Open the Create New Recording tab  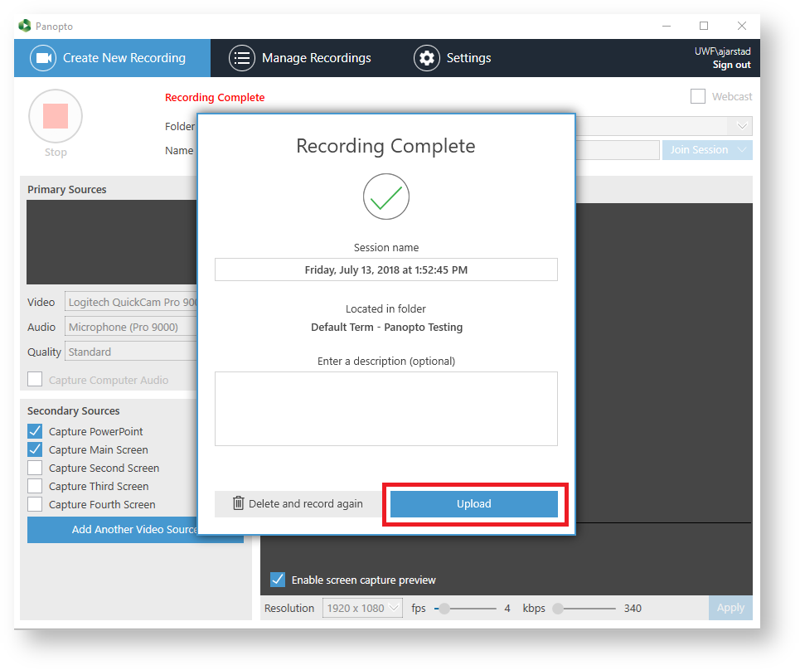coord(112,58)
